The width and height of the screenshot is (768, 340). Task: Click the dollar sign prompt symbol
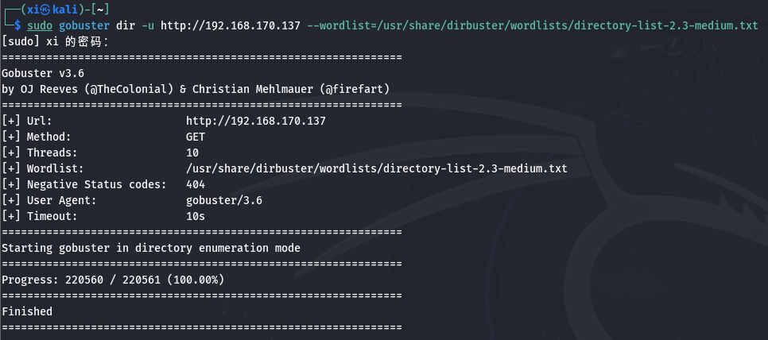[x=17, y=25]
